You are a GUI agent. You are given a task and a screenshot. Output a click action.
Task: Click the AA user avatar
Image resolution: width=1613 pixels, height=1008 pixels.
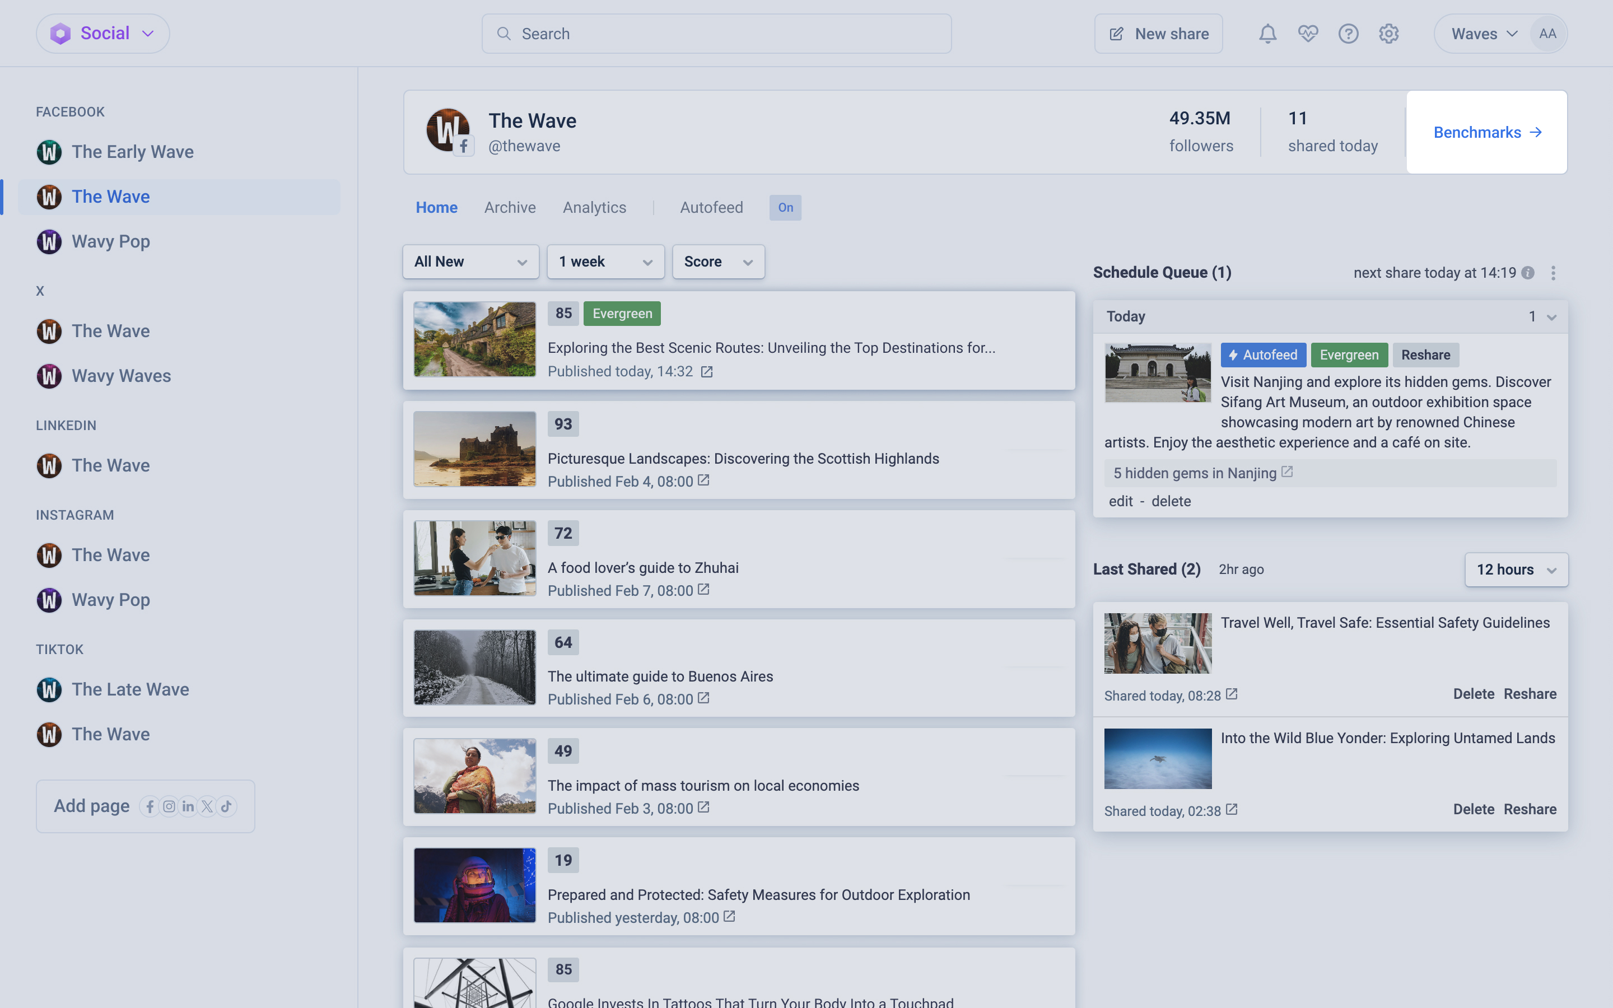point(1547,34)
